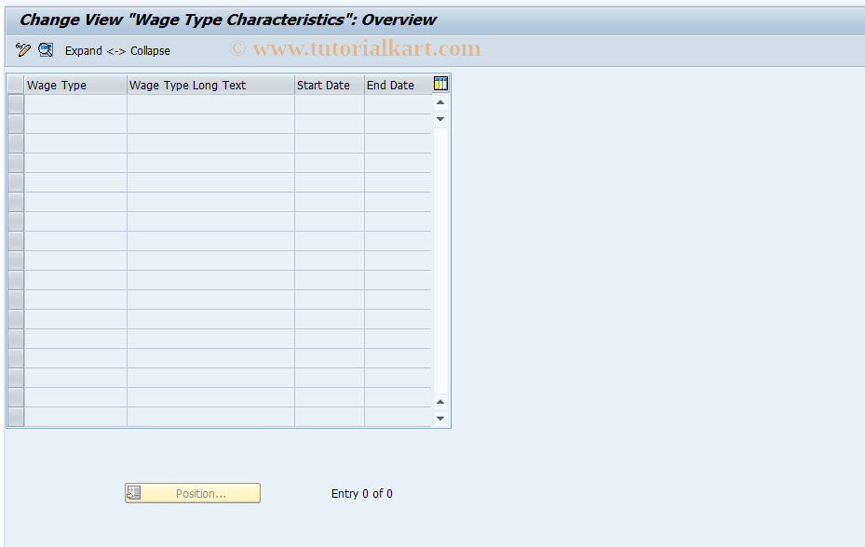Screen dimensions: 865x547
Task: Click the icon on the Position button
Action: click(x=134, y=493)
